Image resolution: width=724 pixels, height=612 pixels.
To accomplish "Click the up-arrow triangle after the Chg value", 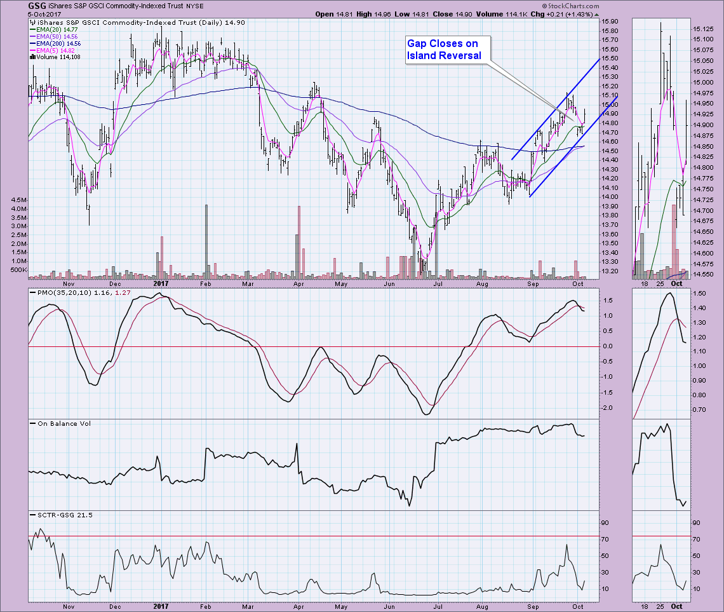I will [x=596, y=15].
